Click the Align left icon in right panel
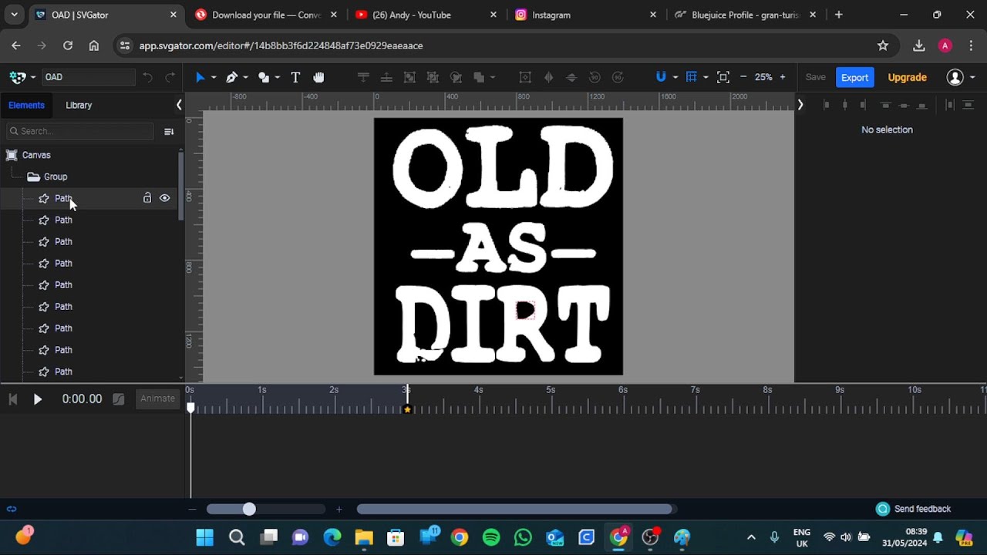Viewport: 987px width, 555px height. tap(827, 105)
